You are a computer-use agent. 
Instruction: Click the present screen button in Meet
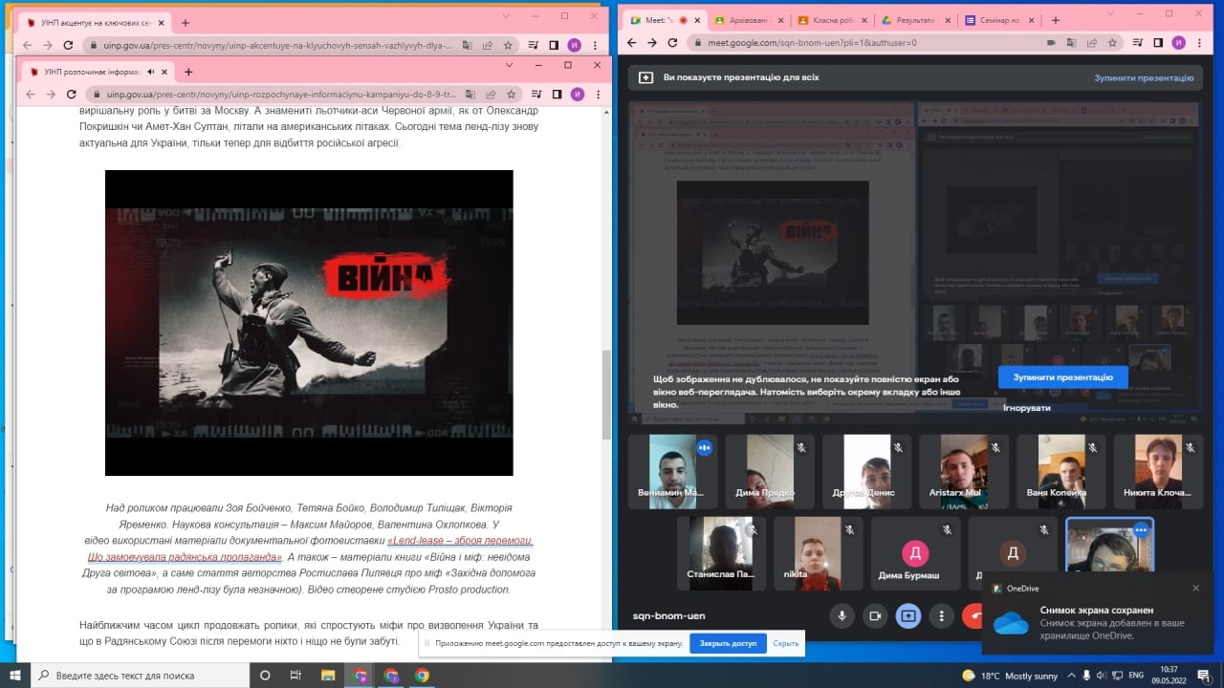click(907, 616)
